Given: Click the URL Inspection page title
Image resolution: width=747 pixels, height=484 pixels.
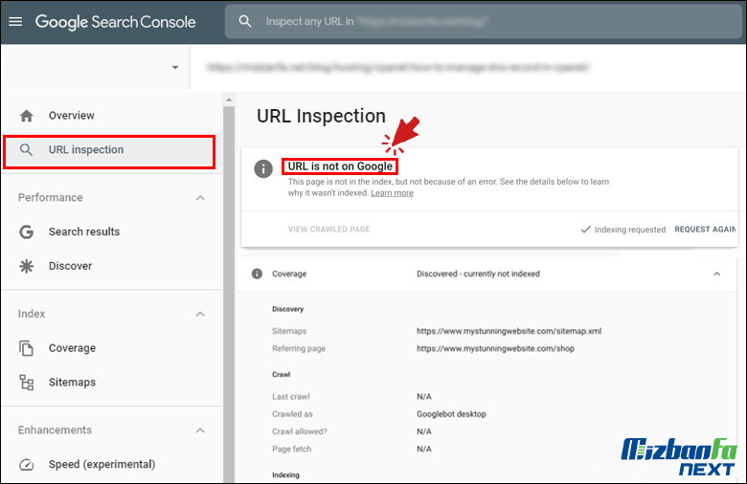Looking at the screenshot, I should coord(321,116).
